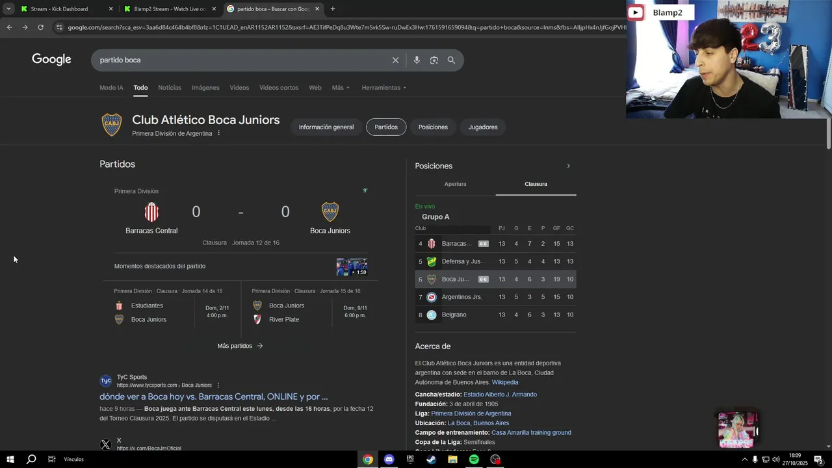
Task: Open Windows notification center
Action: click(x=818, y=460)
